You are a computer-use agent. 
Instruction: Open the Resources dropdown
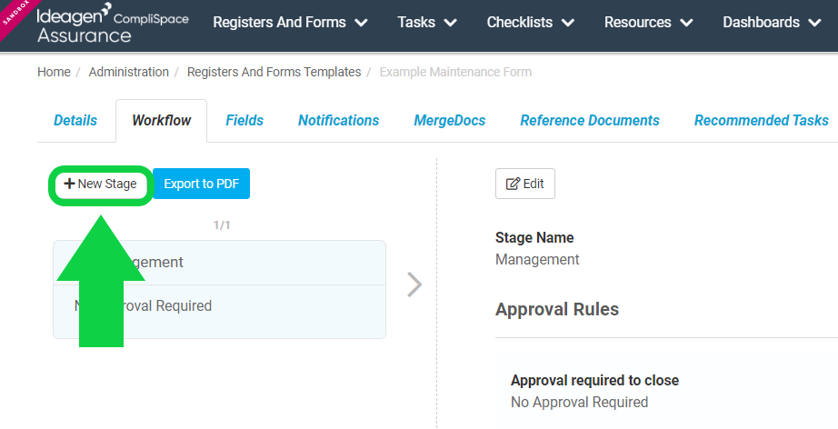648,23
